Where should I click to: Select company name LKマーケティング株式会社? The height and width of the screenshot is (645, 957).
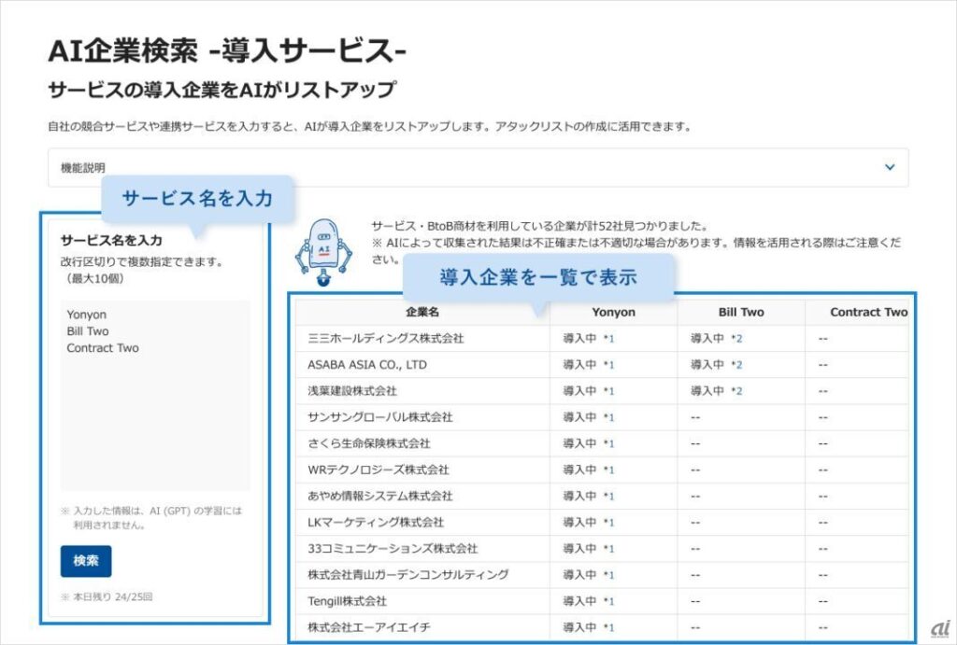tap(376, 522)
